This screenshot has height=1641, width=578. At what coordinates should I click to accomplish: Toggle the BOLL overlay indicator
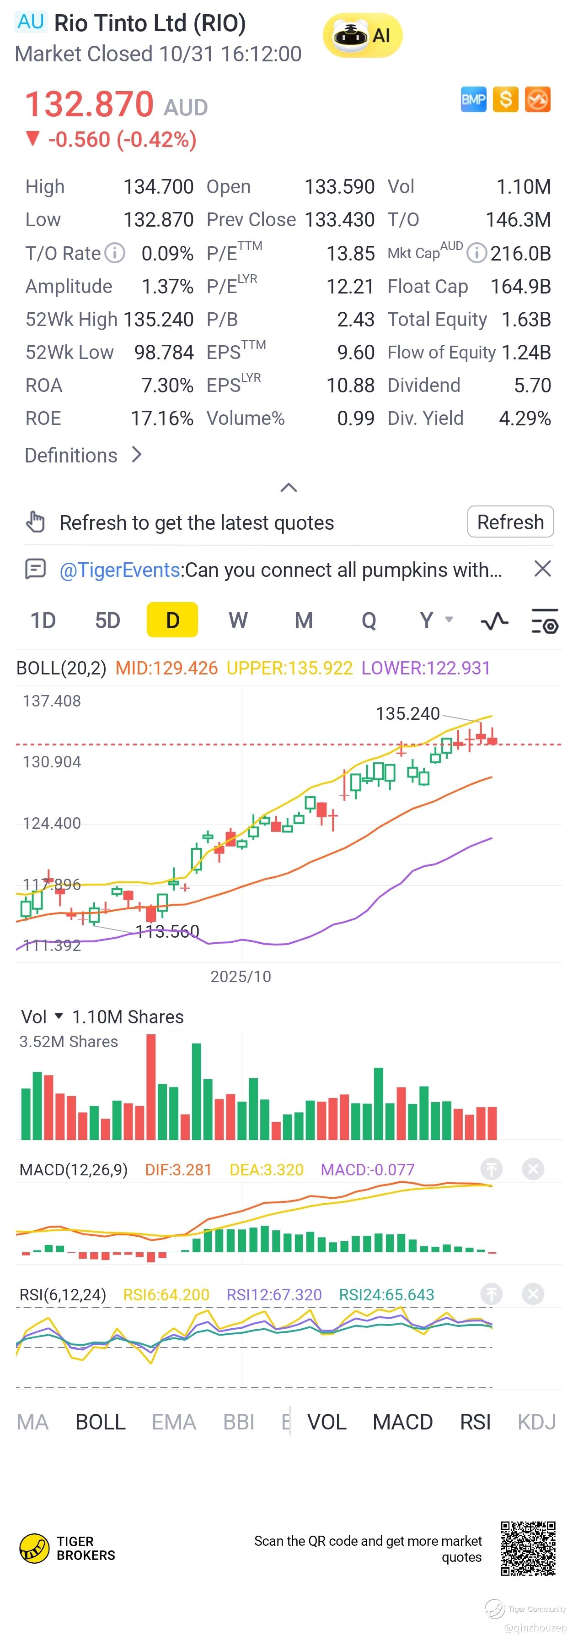coord(101,1422)
